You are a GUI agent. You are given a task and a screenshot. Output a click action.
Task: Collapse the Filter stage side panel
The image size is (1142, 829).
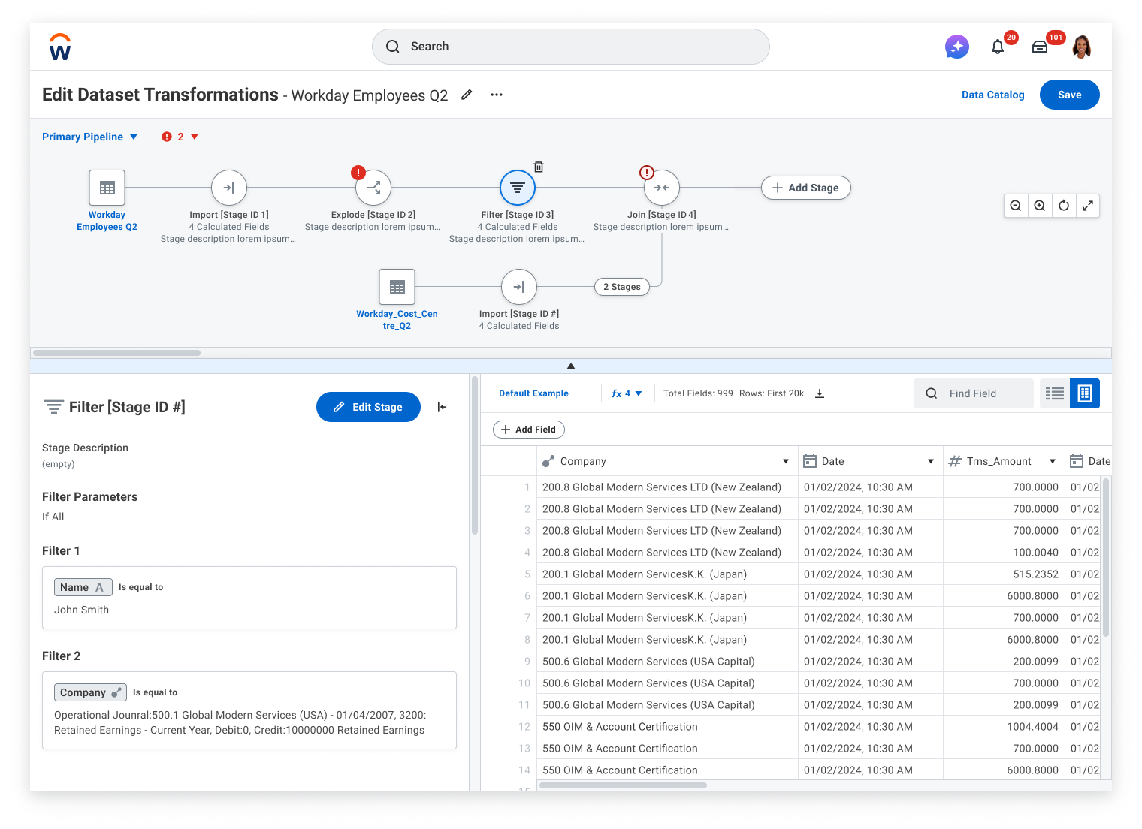[442, 407]
